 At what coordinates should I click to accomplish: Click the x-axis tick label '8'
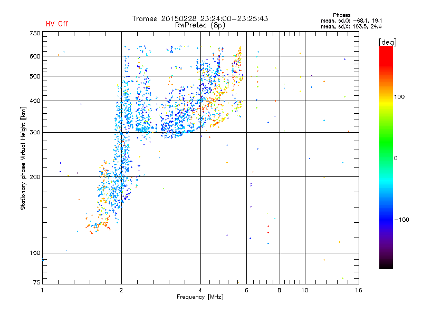pos(280,290)
